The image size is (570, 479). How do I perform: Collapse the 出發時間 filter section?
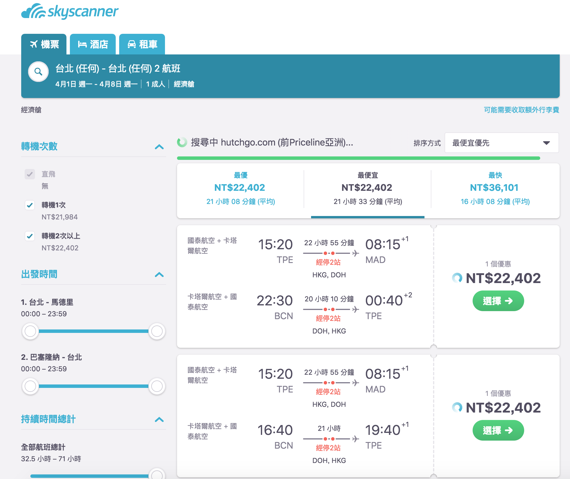[x=159, y=275]
